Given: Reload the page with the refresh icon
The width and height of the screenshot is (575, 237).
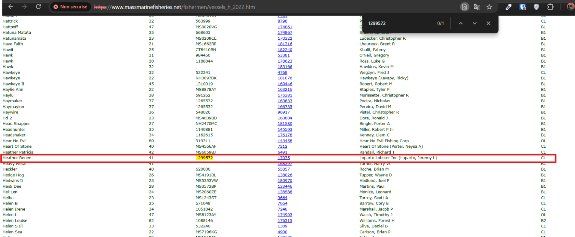Looking at the screenshot, I should (x=38, y=7).
